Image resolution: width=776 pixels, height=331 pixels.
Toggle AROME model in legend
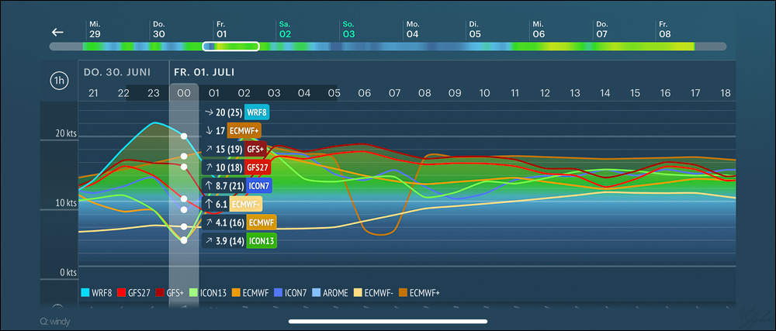[x=331, y=292]
